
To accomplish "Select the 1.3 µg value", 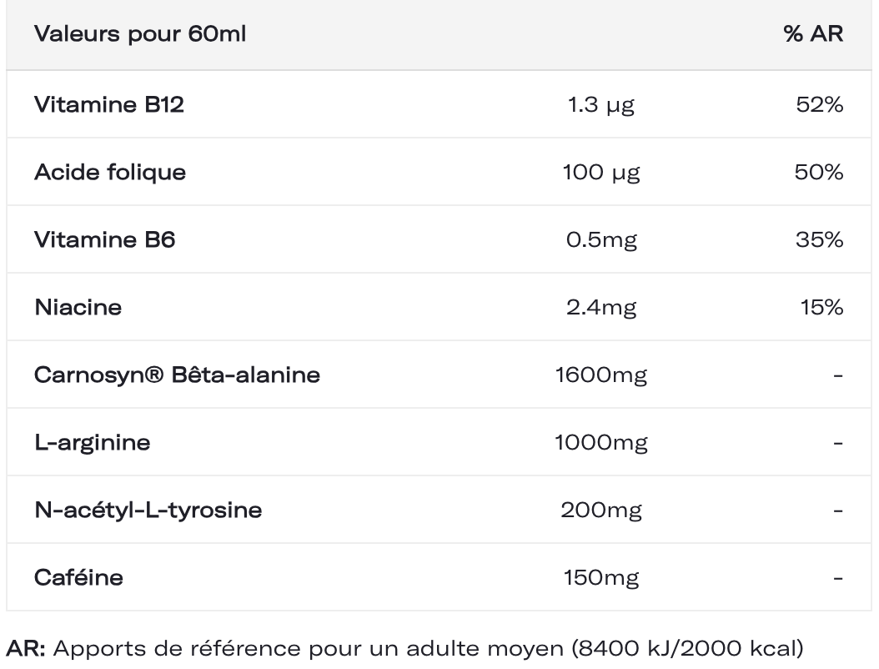I will tap(601, 105).
